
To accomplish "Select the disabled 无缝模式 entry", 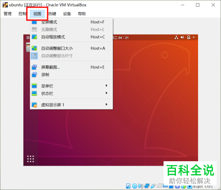I will (x=72, y=30).
